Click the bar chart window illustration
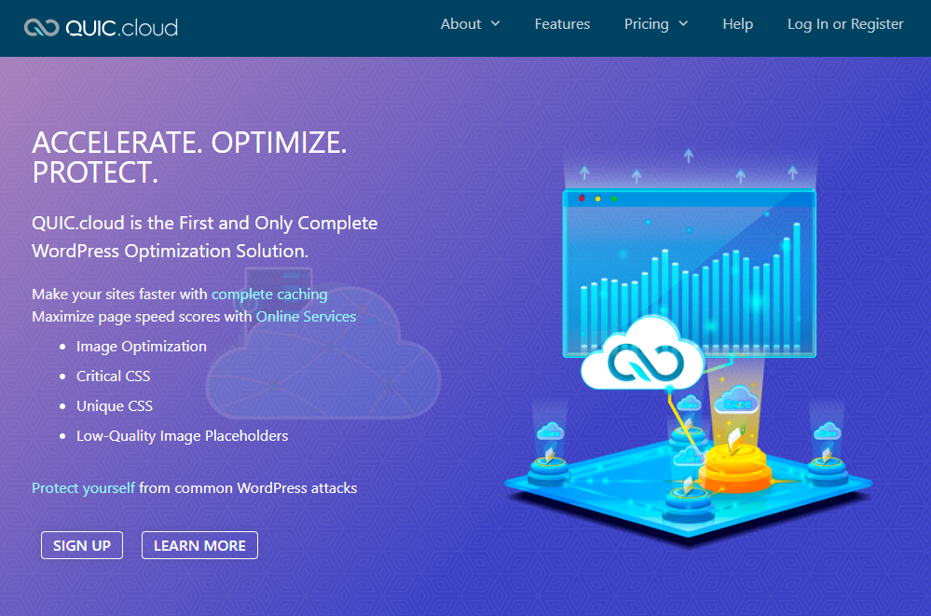This screenshot has height=616, width=931. click(x=690, y=273)
